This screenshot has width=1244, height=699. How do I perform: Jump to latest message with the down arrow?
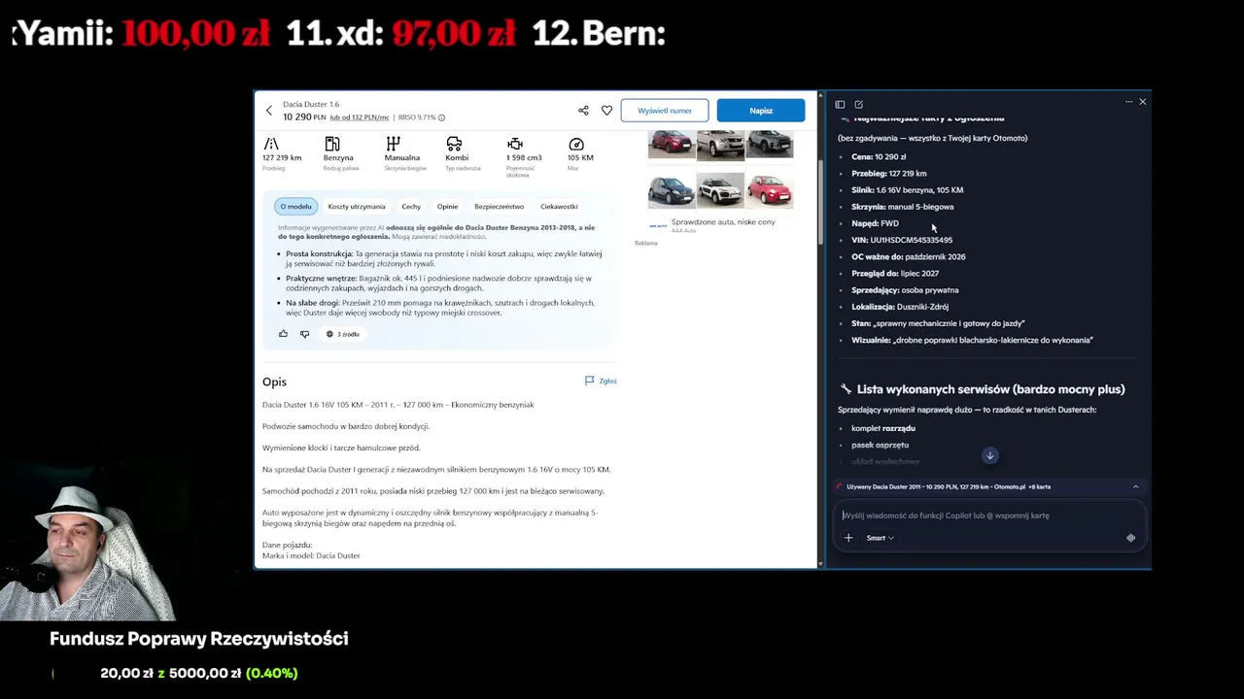989,455
